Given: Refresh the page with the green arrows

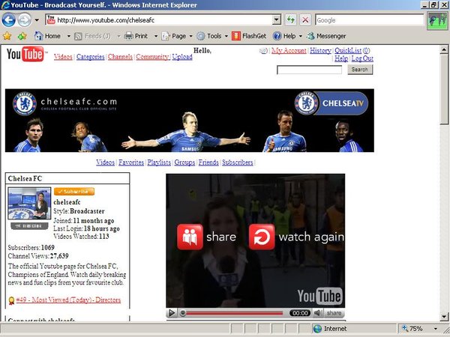Looking at the screenshot, I should coord(291,20).
